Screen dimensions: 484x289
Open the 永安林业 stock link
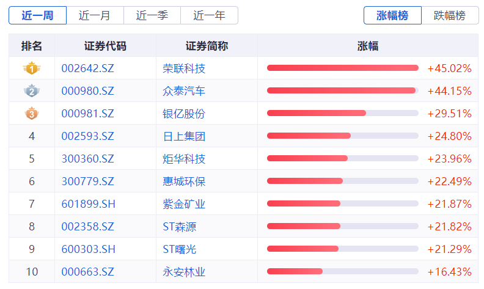[x=184, y=272]
